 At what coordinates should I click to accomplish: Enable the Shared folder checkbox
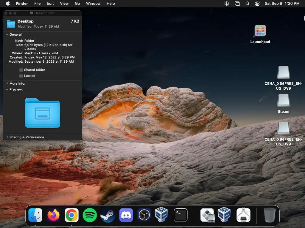(21, 70)
